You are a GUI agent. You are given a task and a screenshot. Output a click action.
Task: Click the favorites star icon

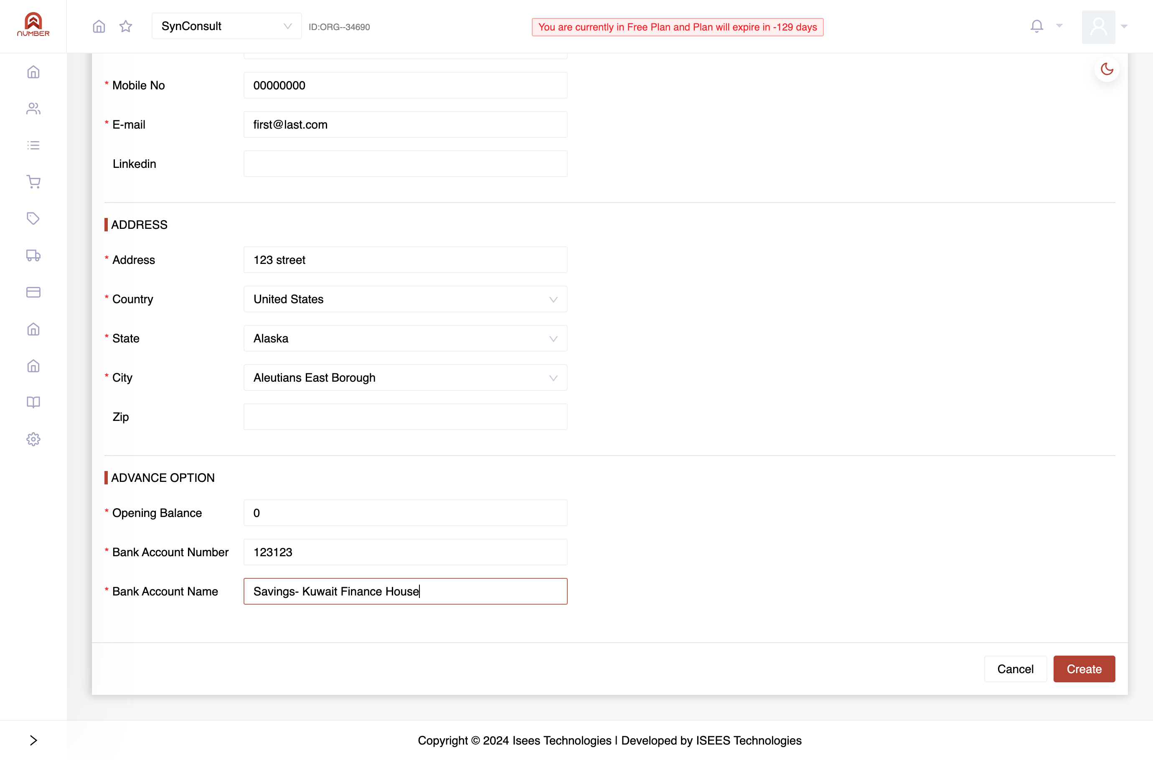pos(126,26)
